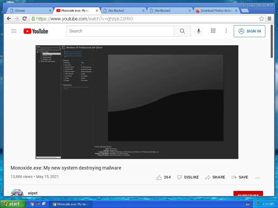The height and width of the screenshot is (208, 278).
Task: Launch Chrome from the quick launch bar
Action: pos(32,204)
